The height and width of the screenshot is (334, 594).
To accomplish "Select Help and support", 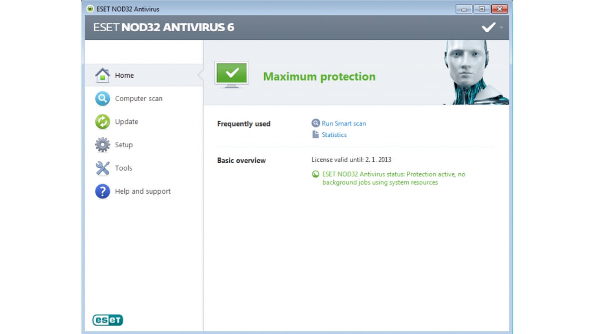I will coord(144,192).
